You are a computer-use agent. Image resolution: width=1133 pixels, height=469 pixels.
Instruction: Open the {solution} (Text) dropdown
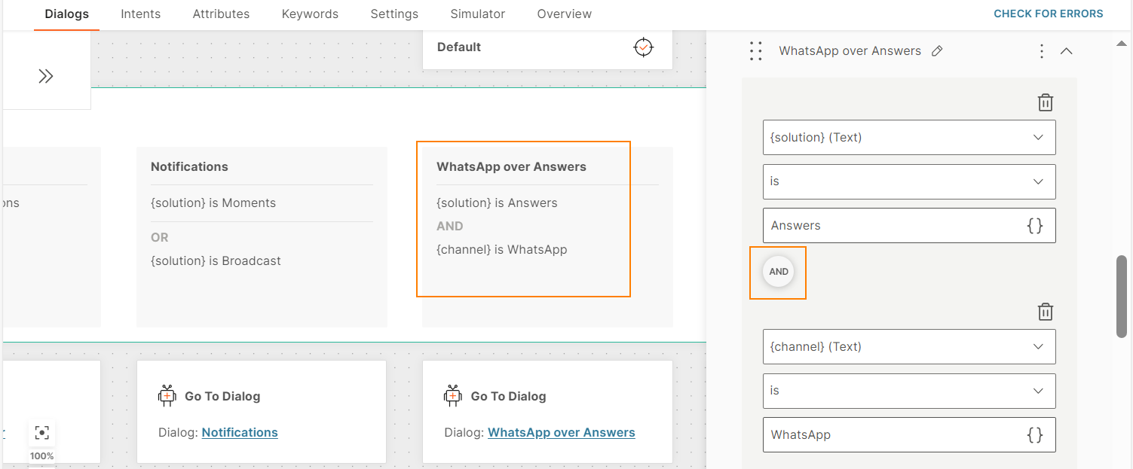pyautogui.click(x=908, y=138)
